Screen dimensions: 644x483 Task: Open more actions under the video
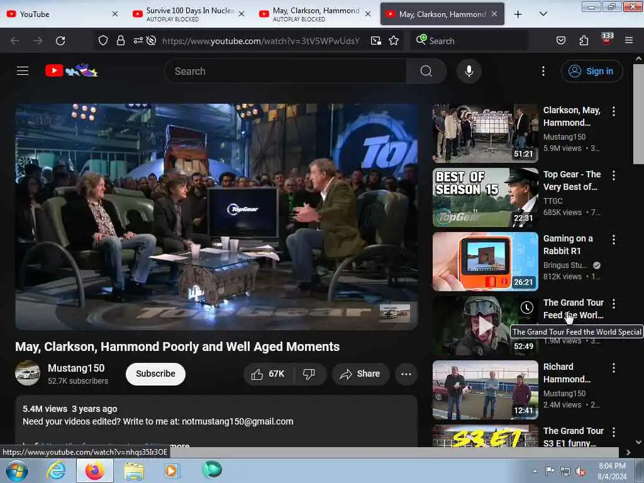coord(406,374)
